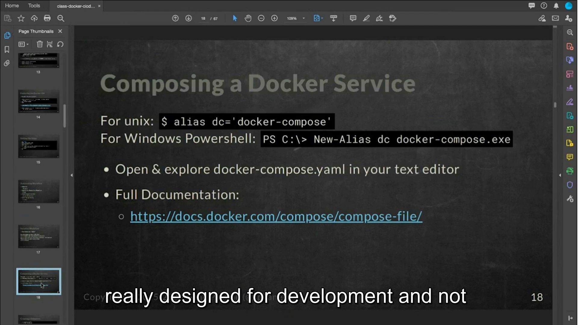Toggle the page thumbnails panel icon
Viewport: 578px width, 325px height.
pyautogui.click(x=7, y=36)
